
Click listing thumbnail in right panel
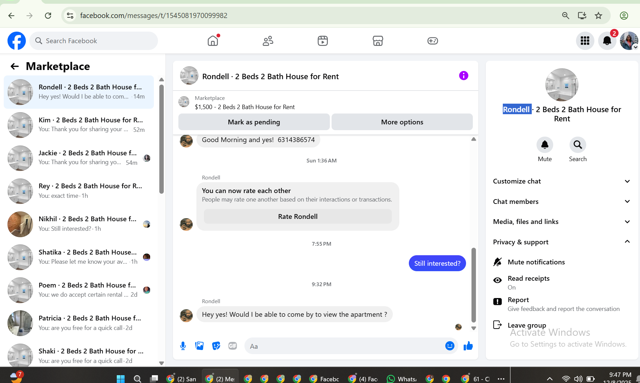click(562, 85)
